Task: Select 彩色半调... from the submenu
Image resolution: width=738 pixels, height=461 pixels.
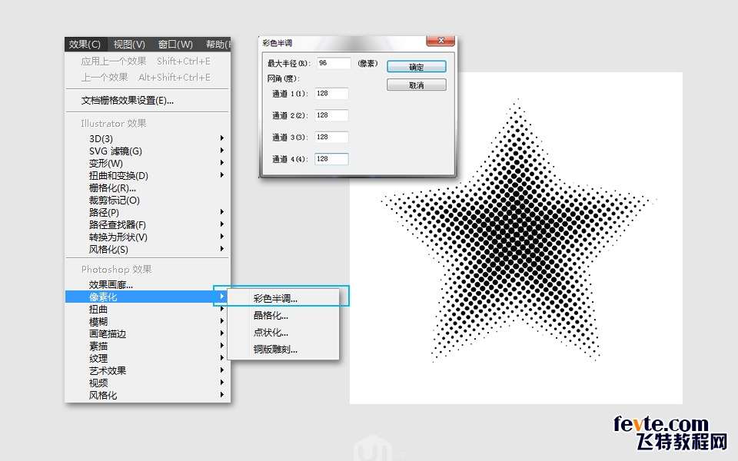Action: (275, 298)
